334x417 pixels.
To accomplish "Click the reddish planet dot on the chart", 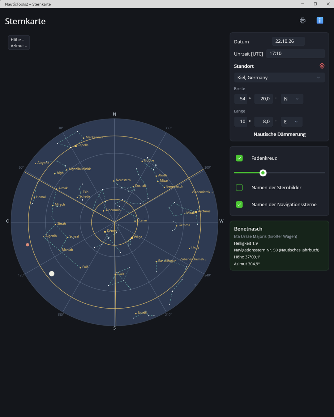I will coord(28,245).
